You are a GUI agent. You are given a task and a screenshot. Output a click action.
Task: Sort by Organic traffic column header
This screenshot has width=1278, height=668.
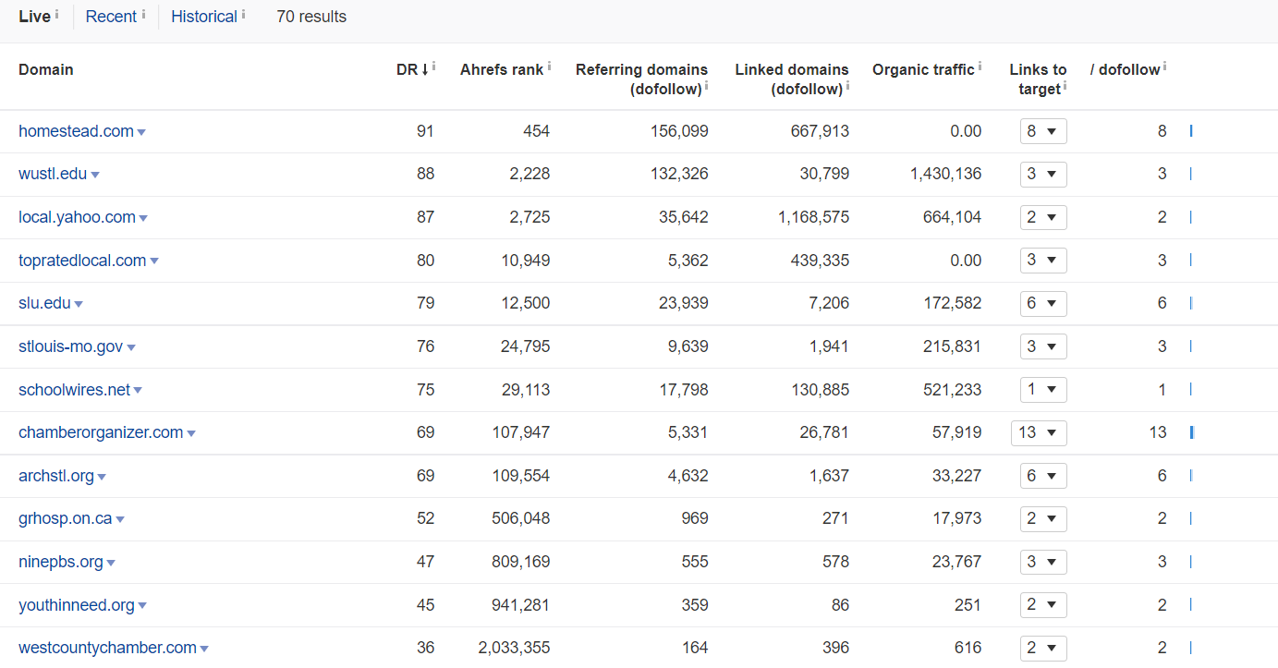pos(923,69)
